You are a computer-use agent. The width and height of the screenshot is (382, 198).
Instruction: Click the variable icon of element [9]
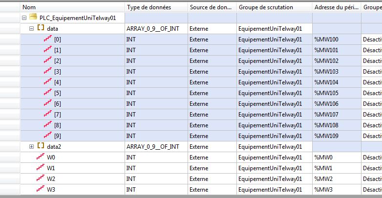[x=48, y=136]
